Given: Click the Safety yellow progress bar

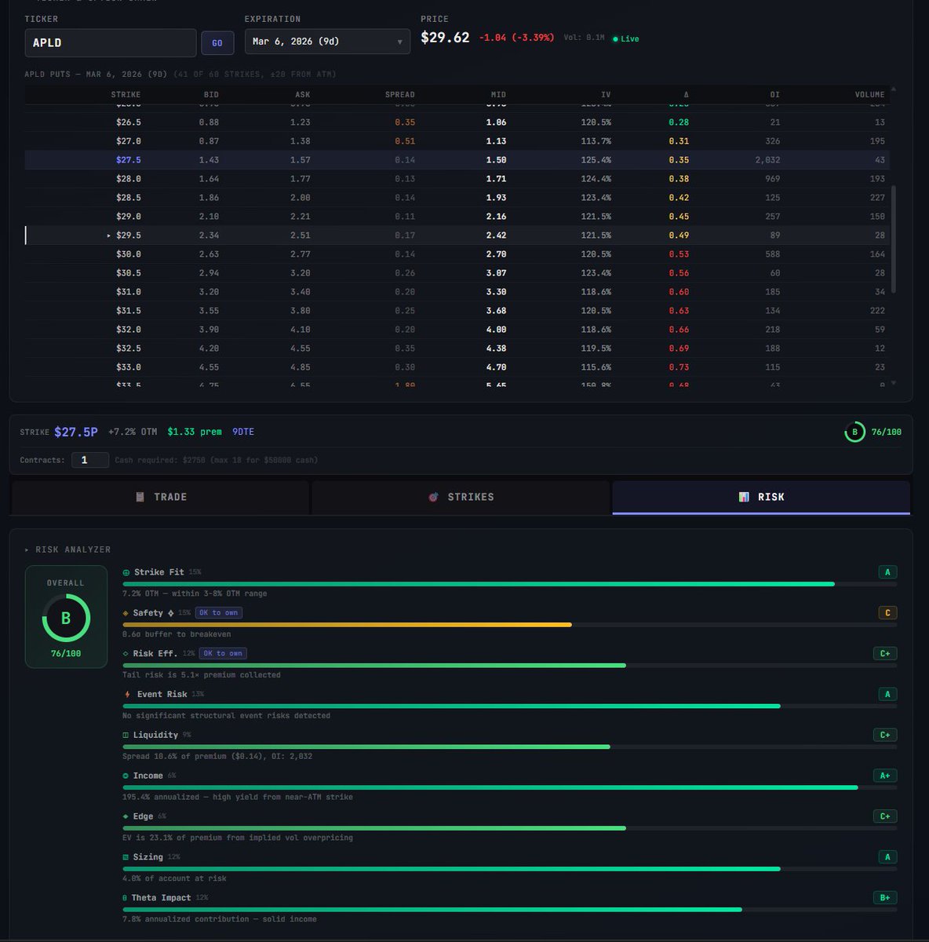Looking at the screenshot, I should [x=347, y=625].
